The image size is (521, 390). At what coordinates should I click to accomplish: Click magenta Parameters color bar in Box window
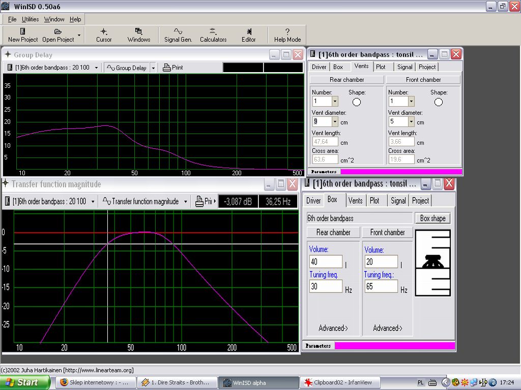tap(394, 346)
